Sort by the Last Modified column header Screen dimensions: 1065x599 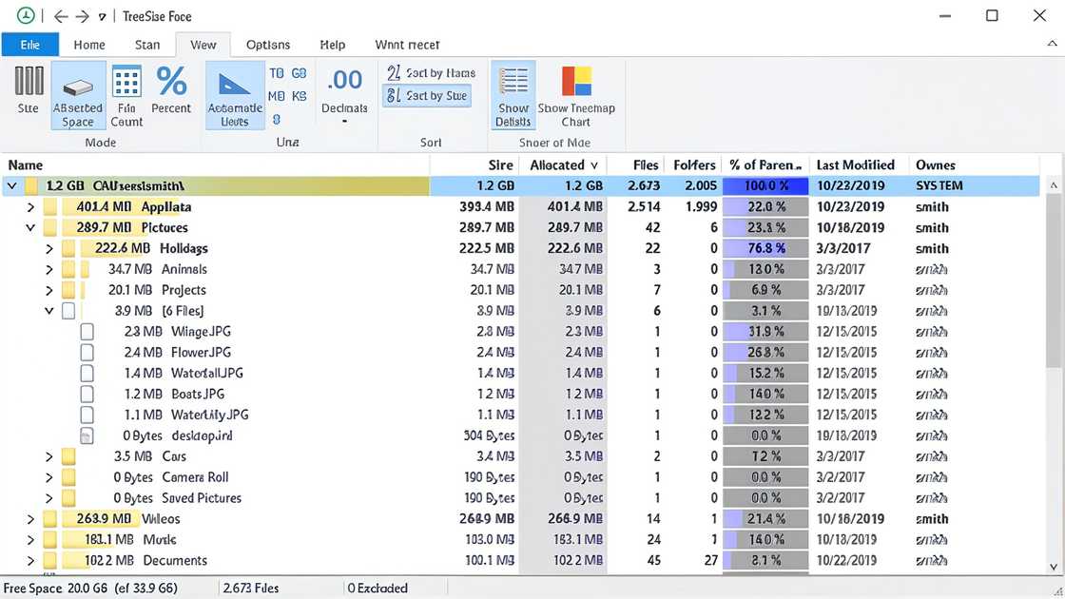coord(855,164)
